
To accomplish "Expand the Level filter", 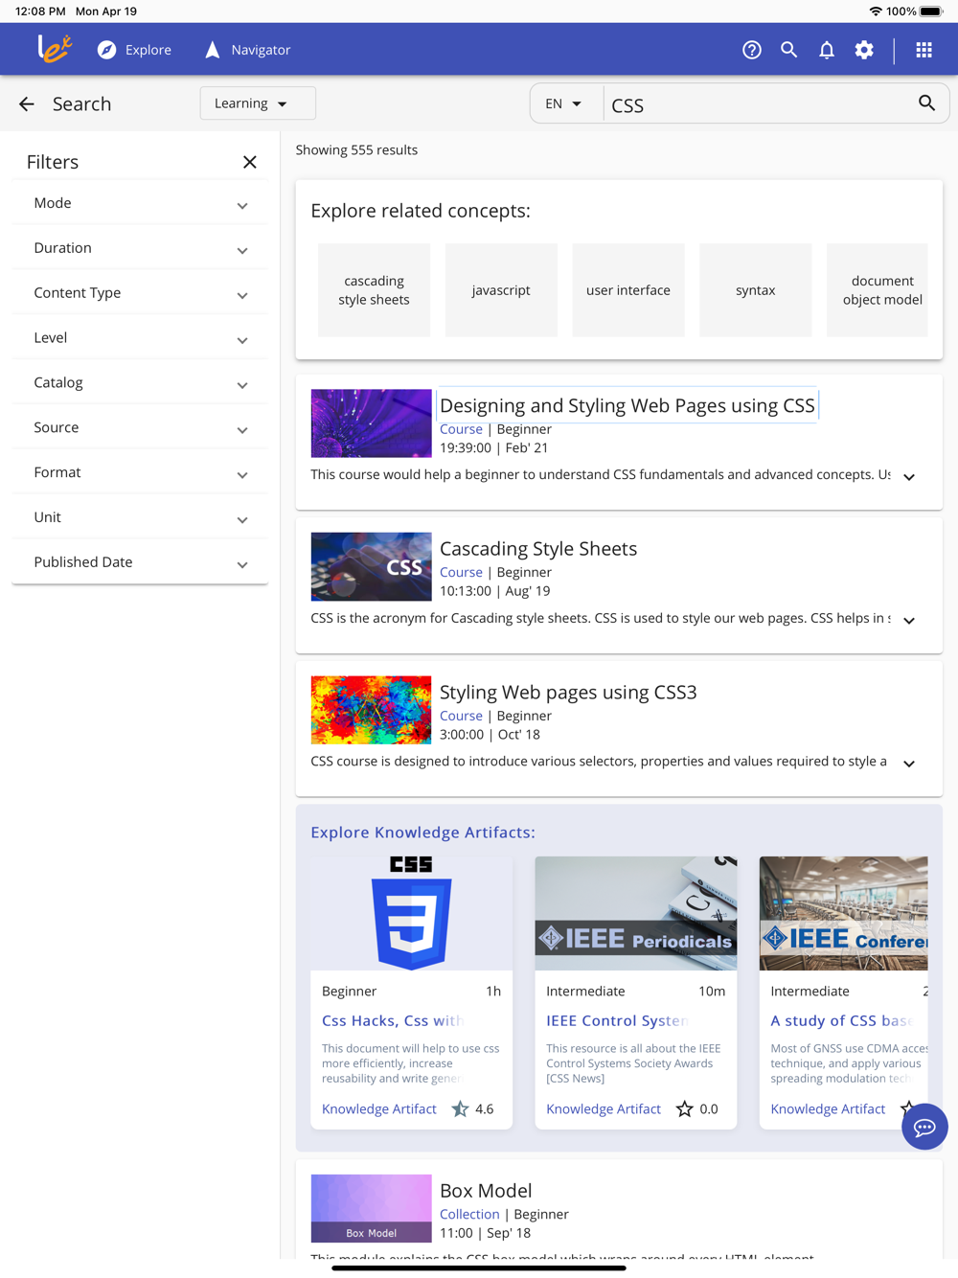I will 140,338.
